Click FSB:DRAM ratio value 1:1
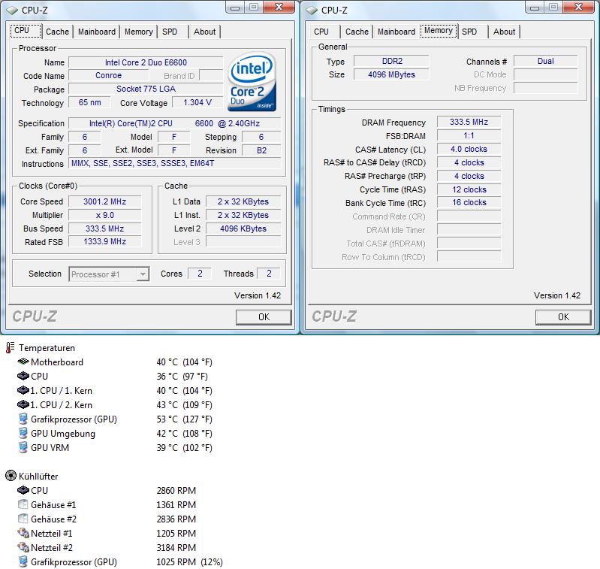Screen dimensions: 600x569 point(469,135)
